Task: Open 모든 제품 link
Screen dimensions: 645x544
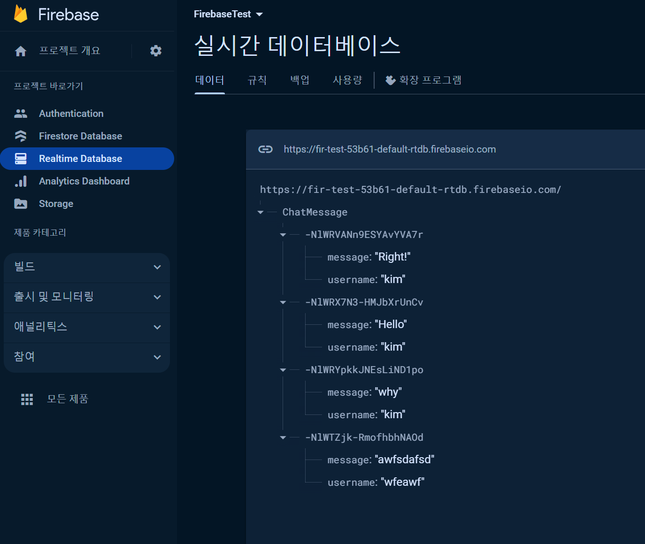Action: point(68,399)
